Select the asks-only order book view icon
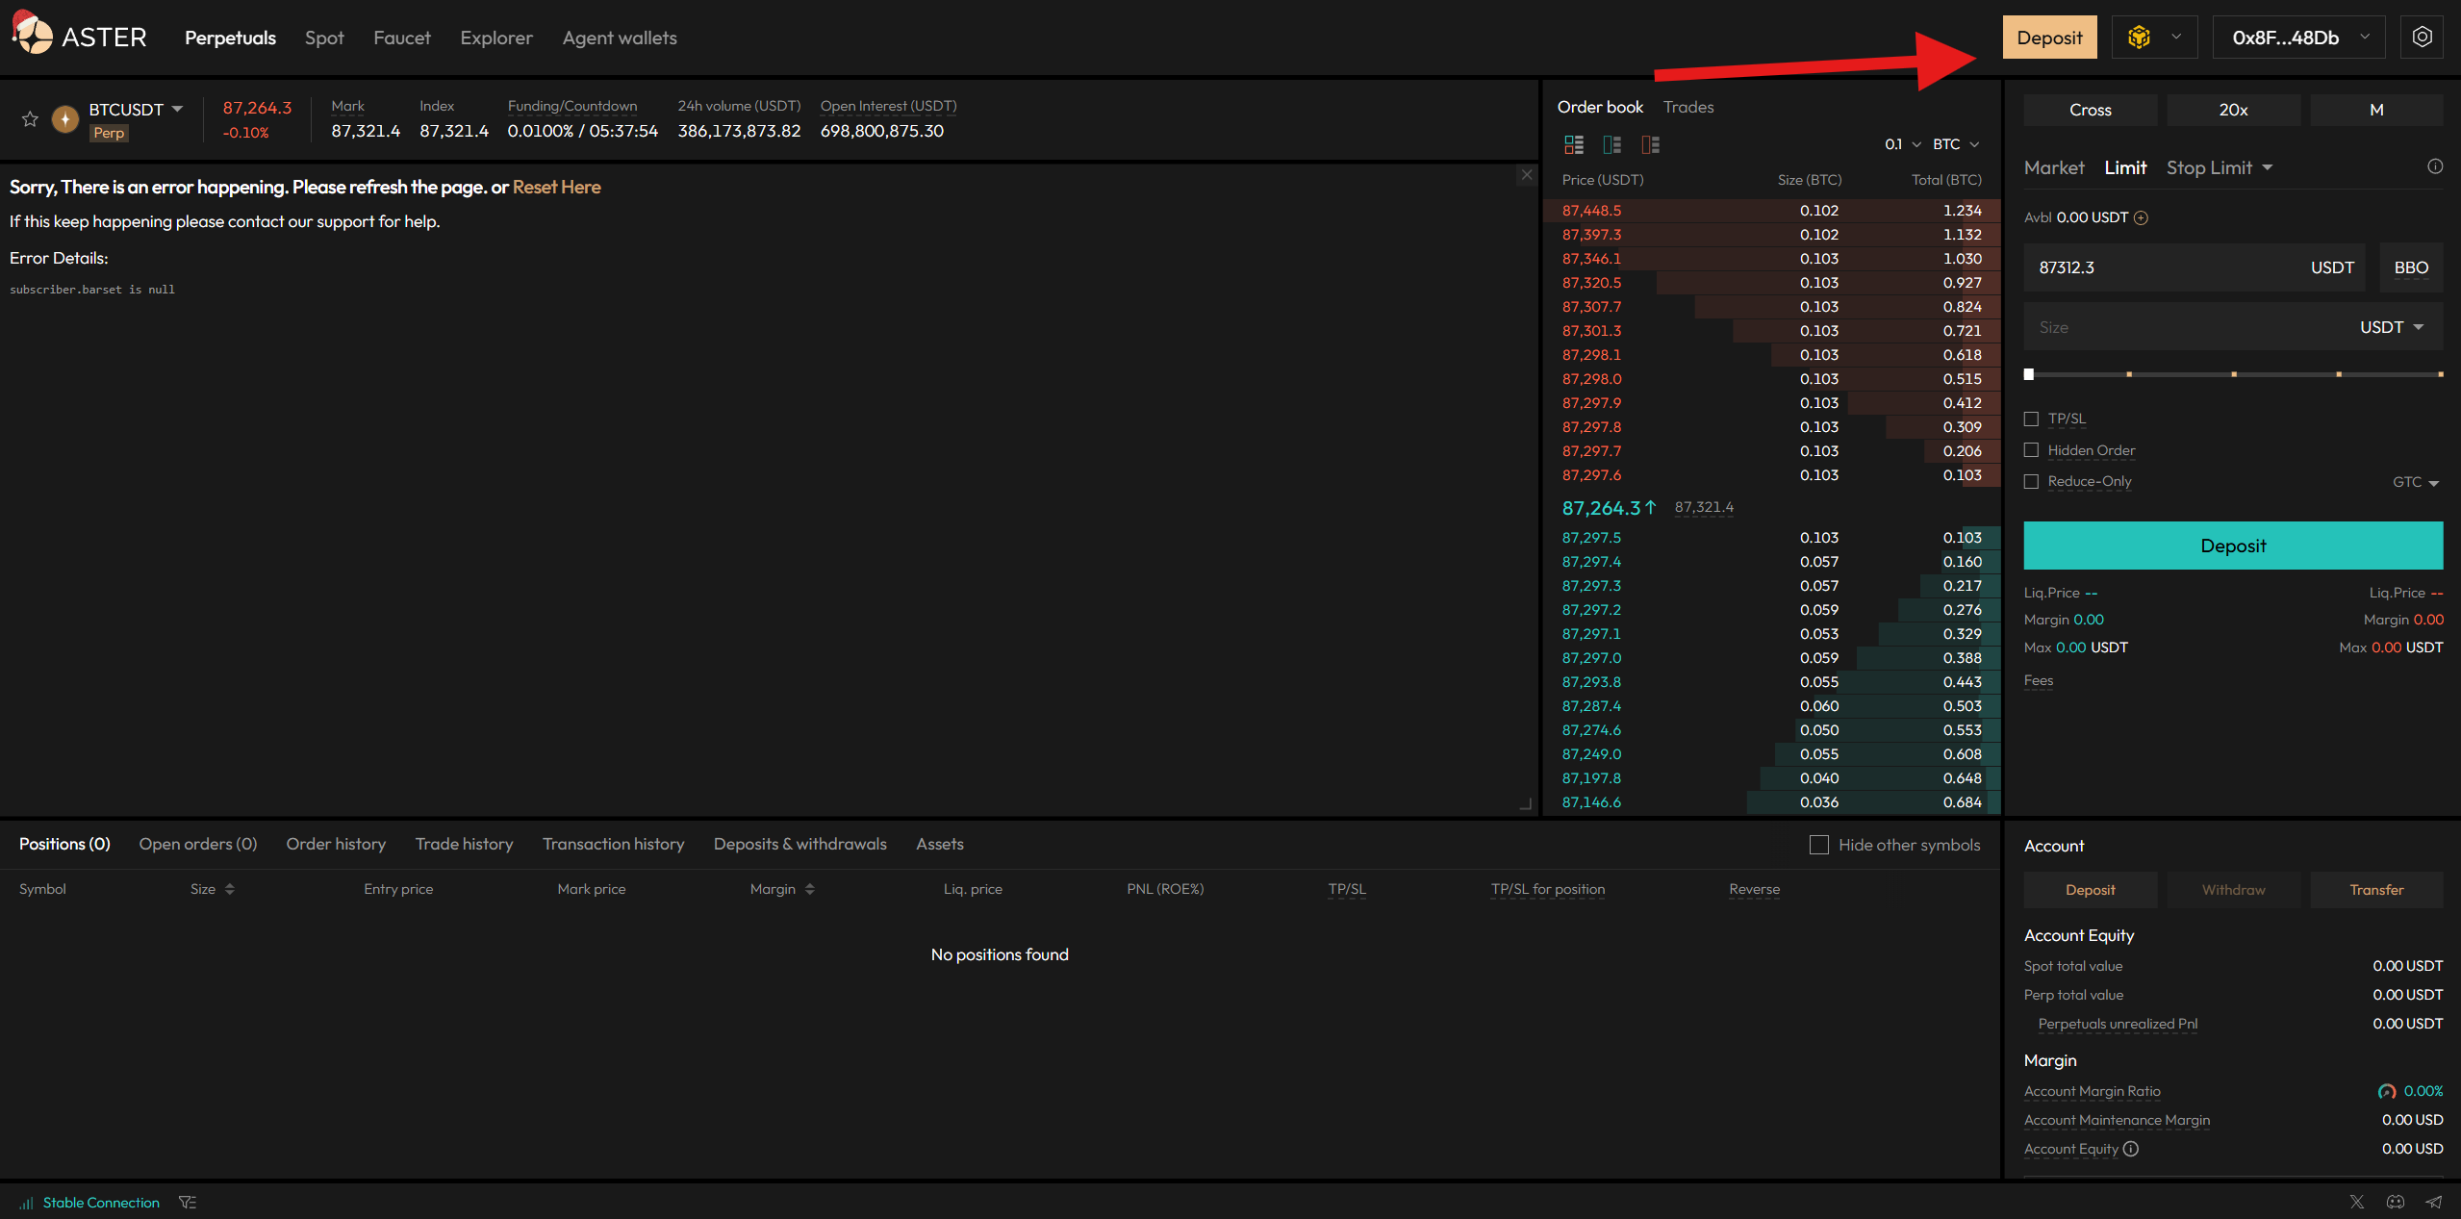The image size is (2461, 1219). pyautogui.click(x=1651, y=144)
